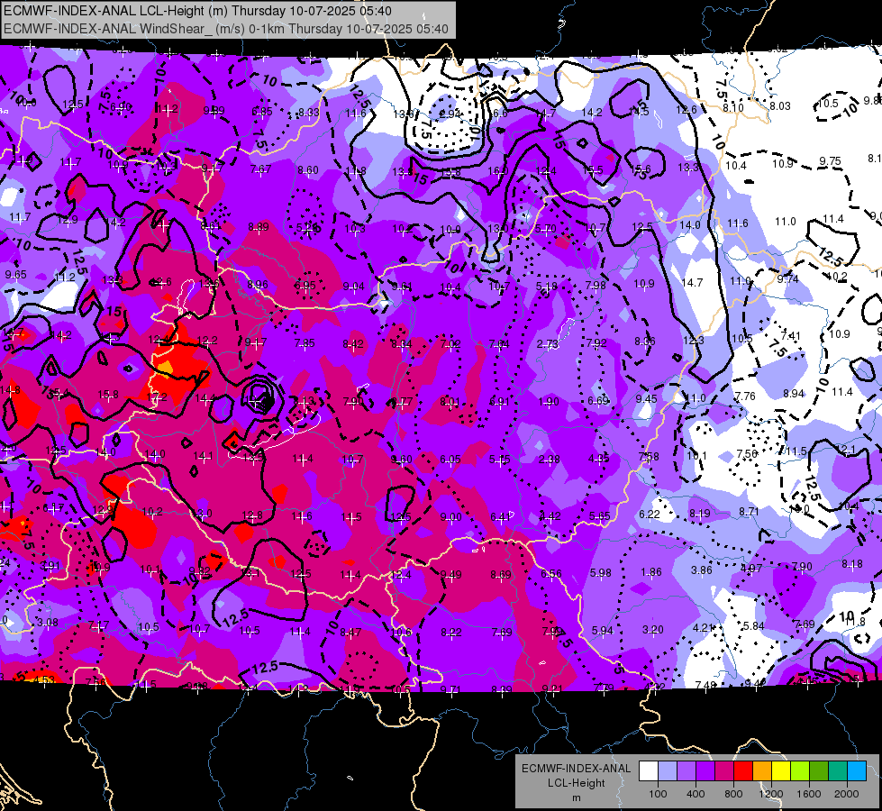Image resolution: width=882 pixels, height=811 pixels.
Task: Click the wind shear value '6.69' on the map
Action: 598,400
